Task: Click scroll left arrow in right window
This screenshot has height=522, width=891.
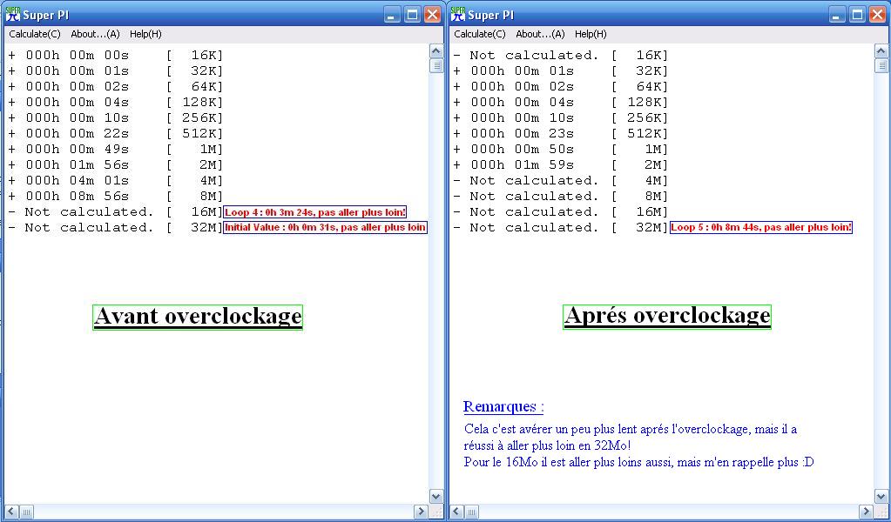Action: click(456, 512)
